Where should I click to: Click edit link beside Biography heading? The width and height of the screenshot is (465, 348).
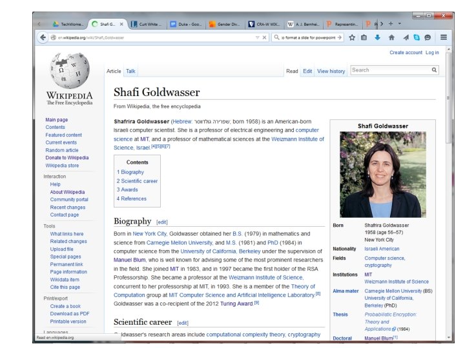point(162,222)
